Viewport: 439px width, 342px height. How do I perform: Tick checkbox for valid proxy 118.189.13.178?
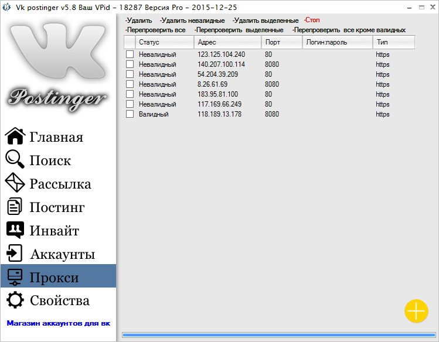tap(130, 114)
